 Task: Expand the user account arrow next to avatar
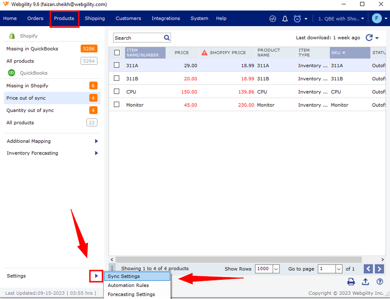[386, 18]
